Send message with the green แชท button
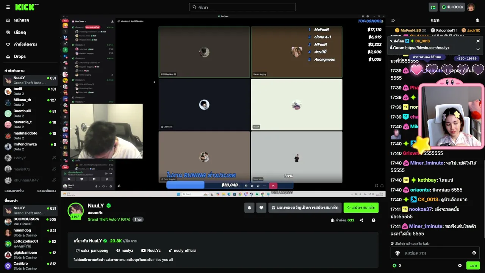Screen dimensions: 485x273 (x=473, y=265)
